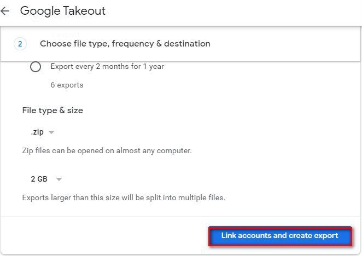Screen dimensions: 362x256
Task: Click the step 2 number circle
Action: (x=19, y=43)
